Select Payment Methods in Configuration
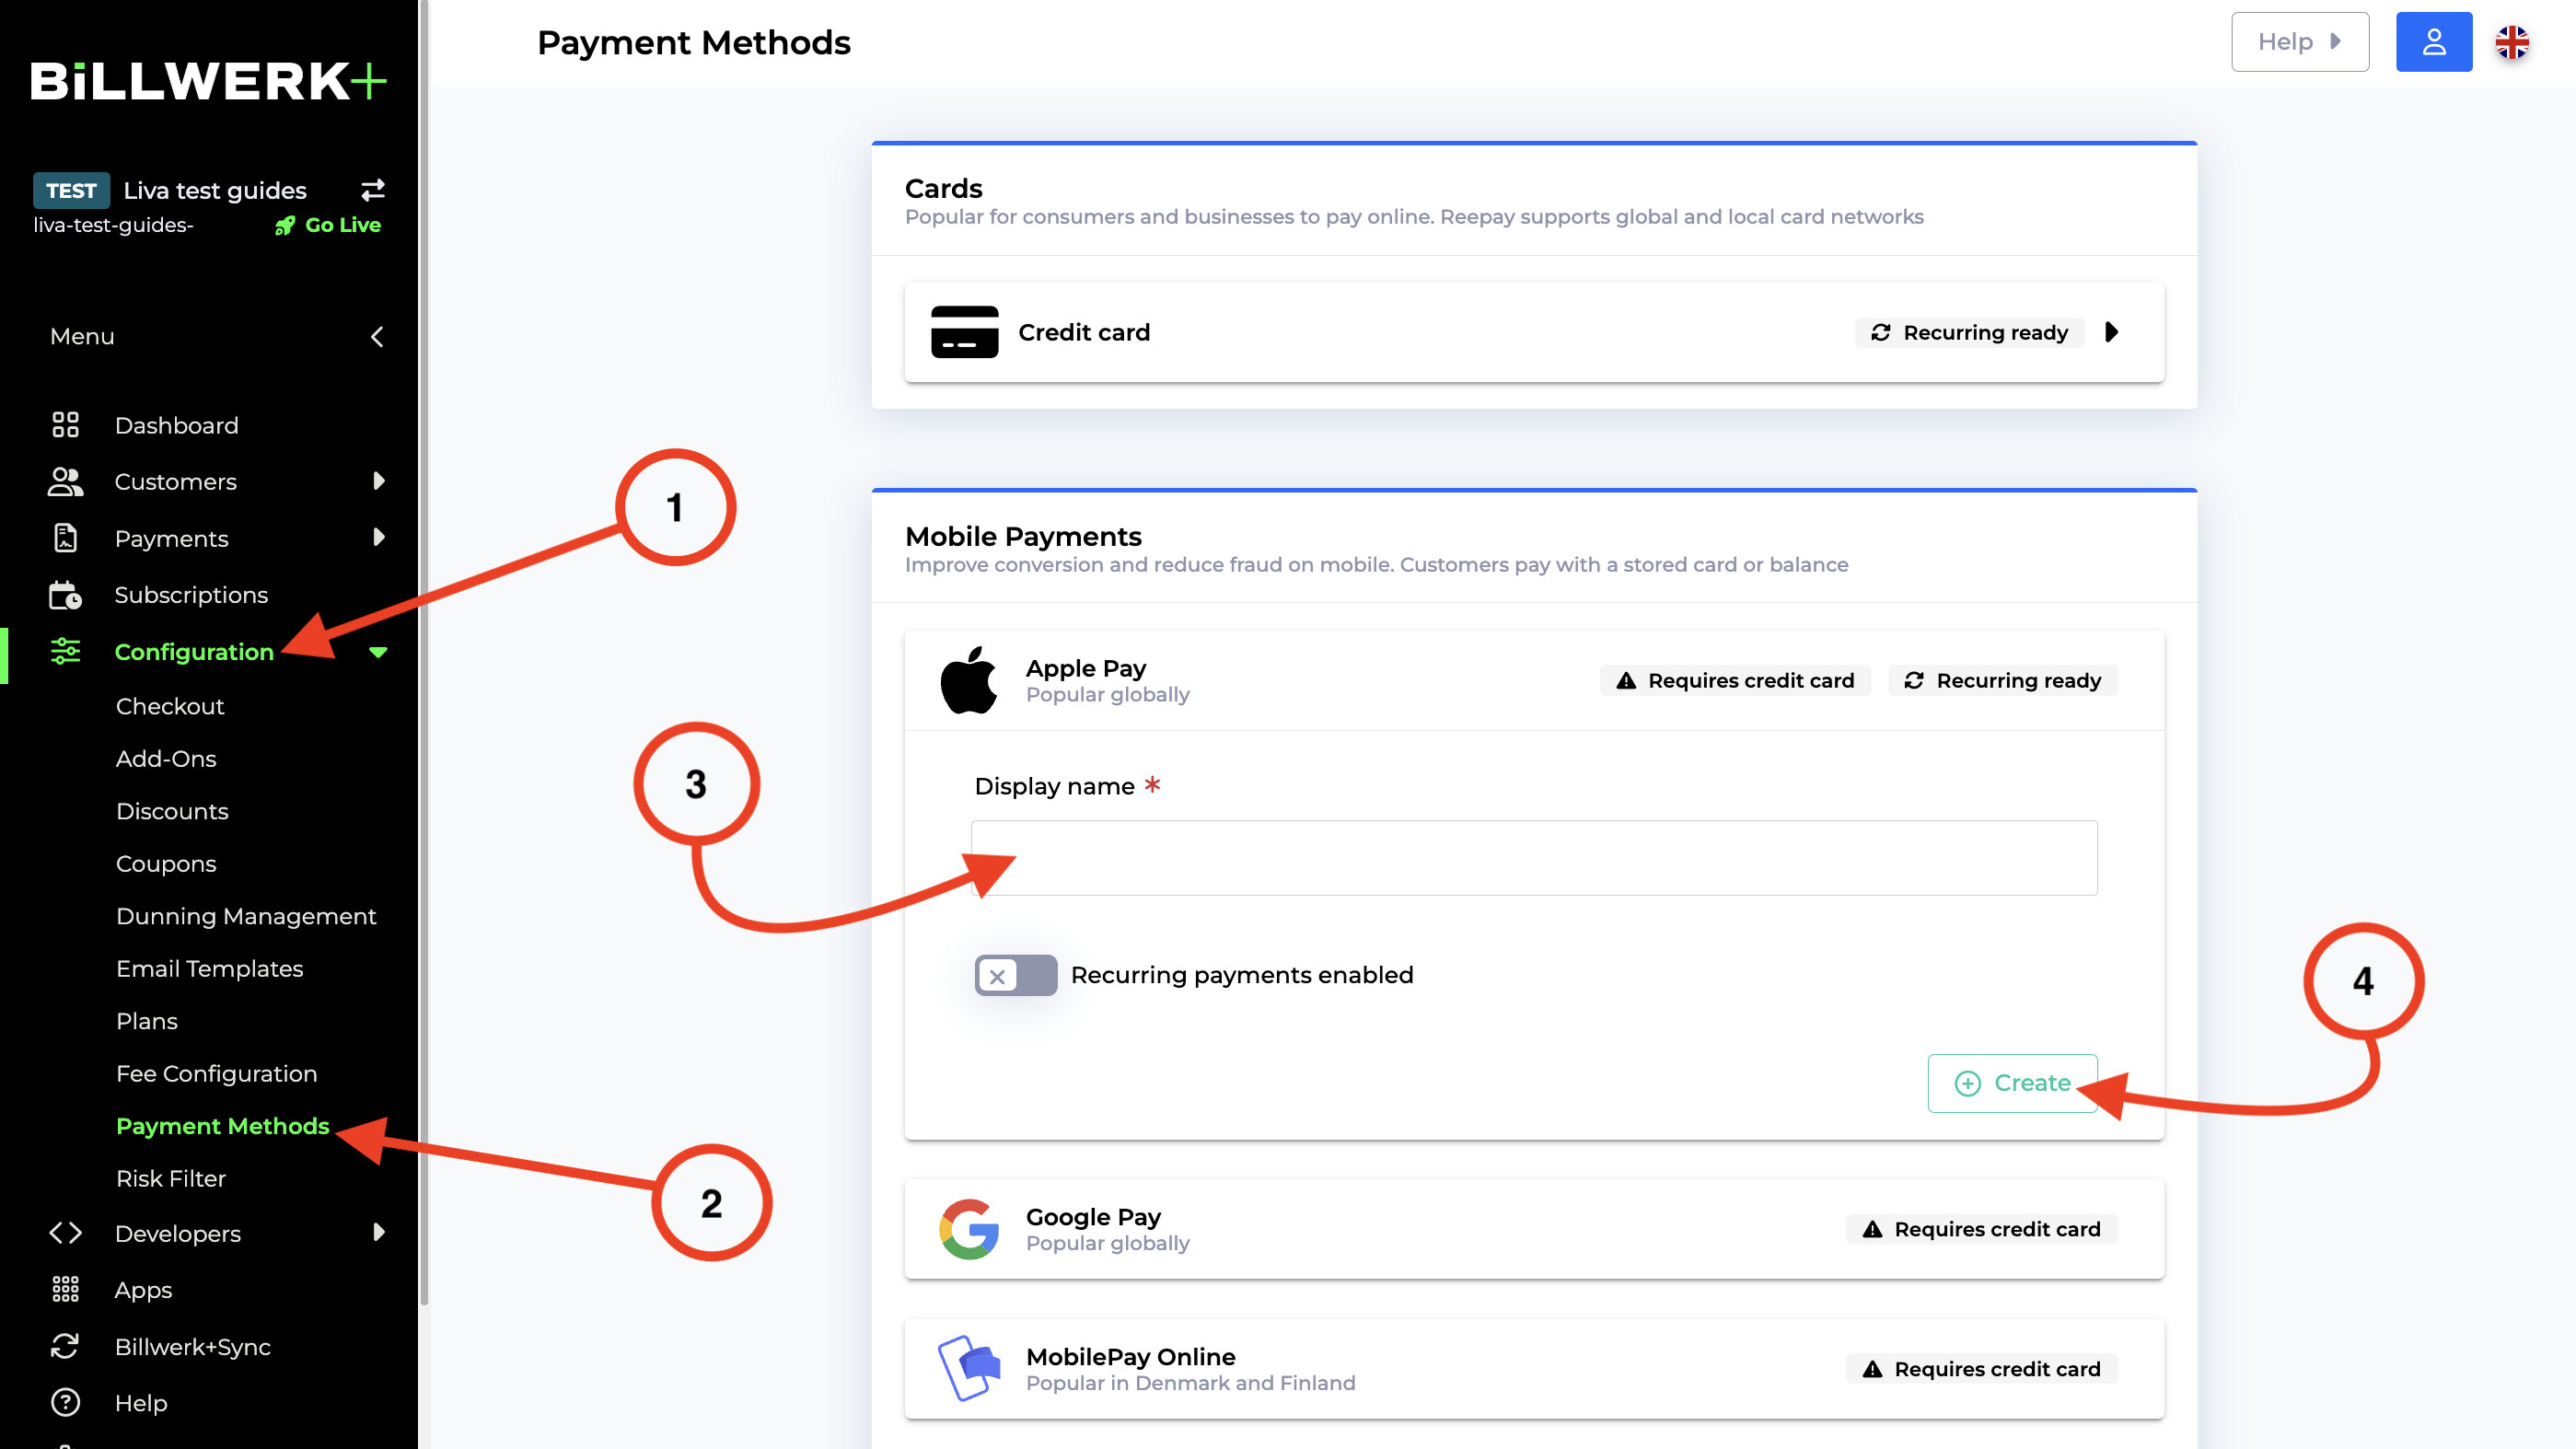Viewport: 2576px width, 1449px height. click(221, 1125)
